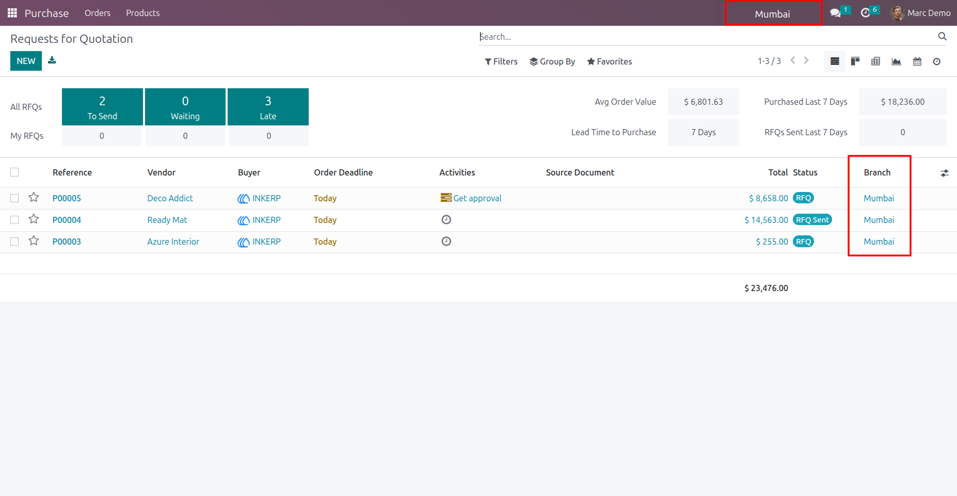Image resolution: width=957 pixels, height=496 pixels.
Task: Open the Orders menu
Action: (98, 13)
